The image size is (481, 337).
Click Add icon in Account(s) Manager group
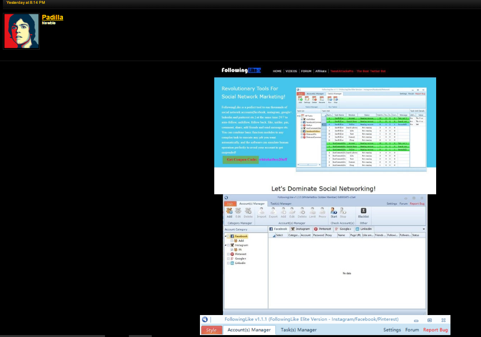(x=283, y=211)
